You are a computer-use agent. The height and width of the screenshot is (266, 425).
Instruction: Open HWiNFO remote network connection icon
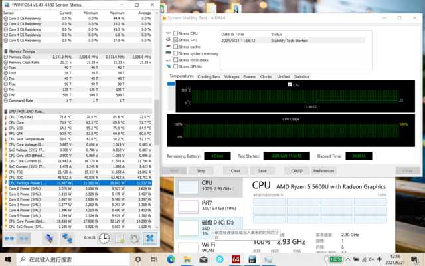49,239
